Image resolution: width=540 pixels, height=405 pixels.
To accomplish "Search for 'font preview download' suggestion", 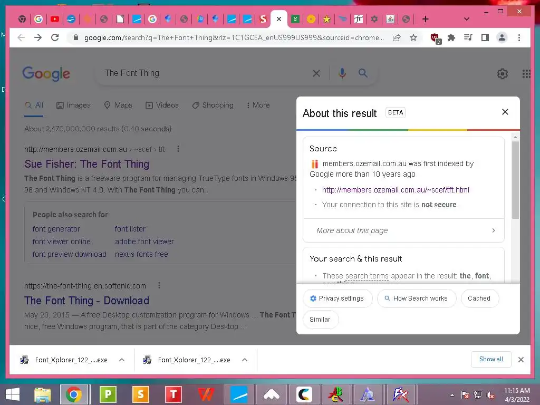I will (69, 254).
